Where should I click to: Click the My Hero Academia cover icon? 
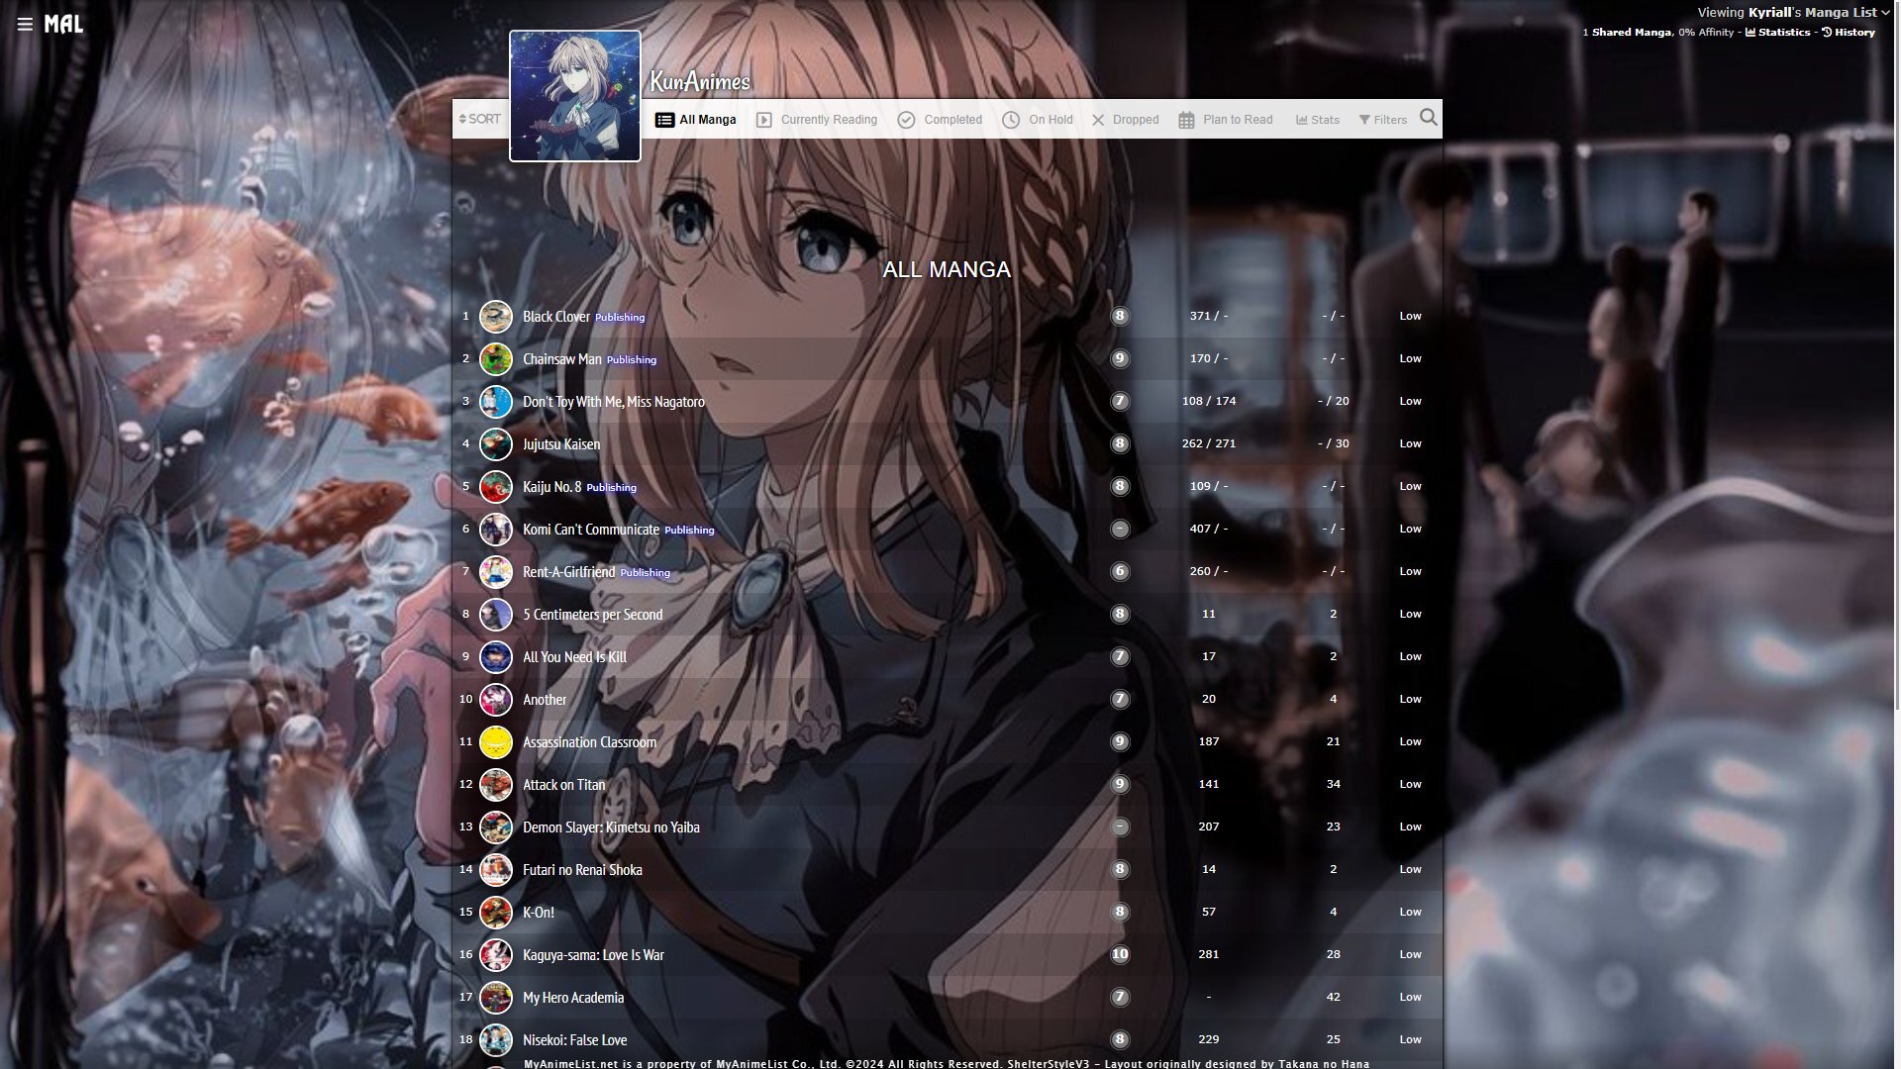(495, 998)
